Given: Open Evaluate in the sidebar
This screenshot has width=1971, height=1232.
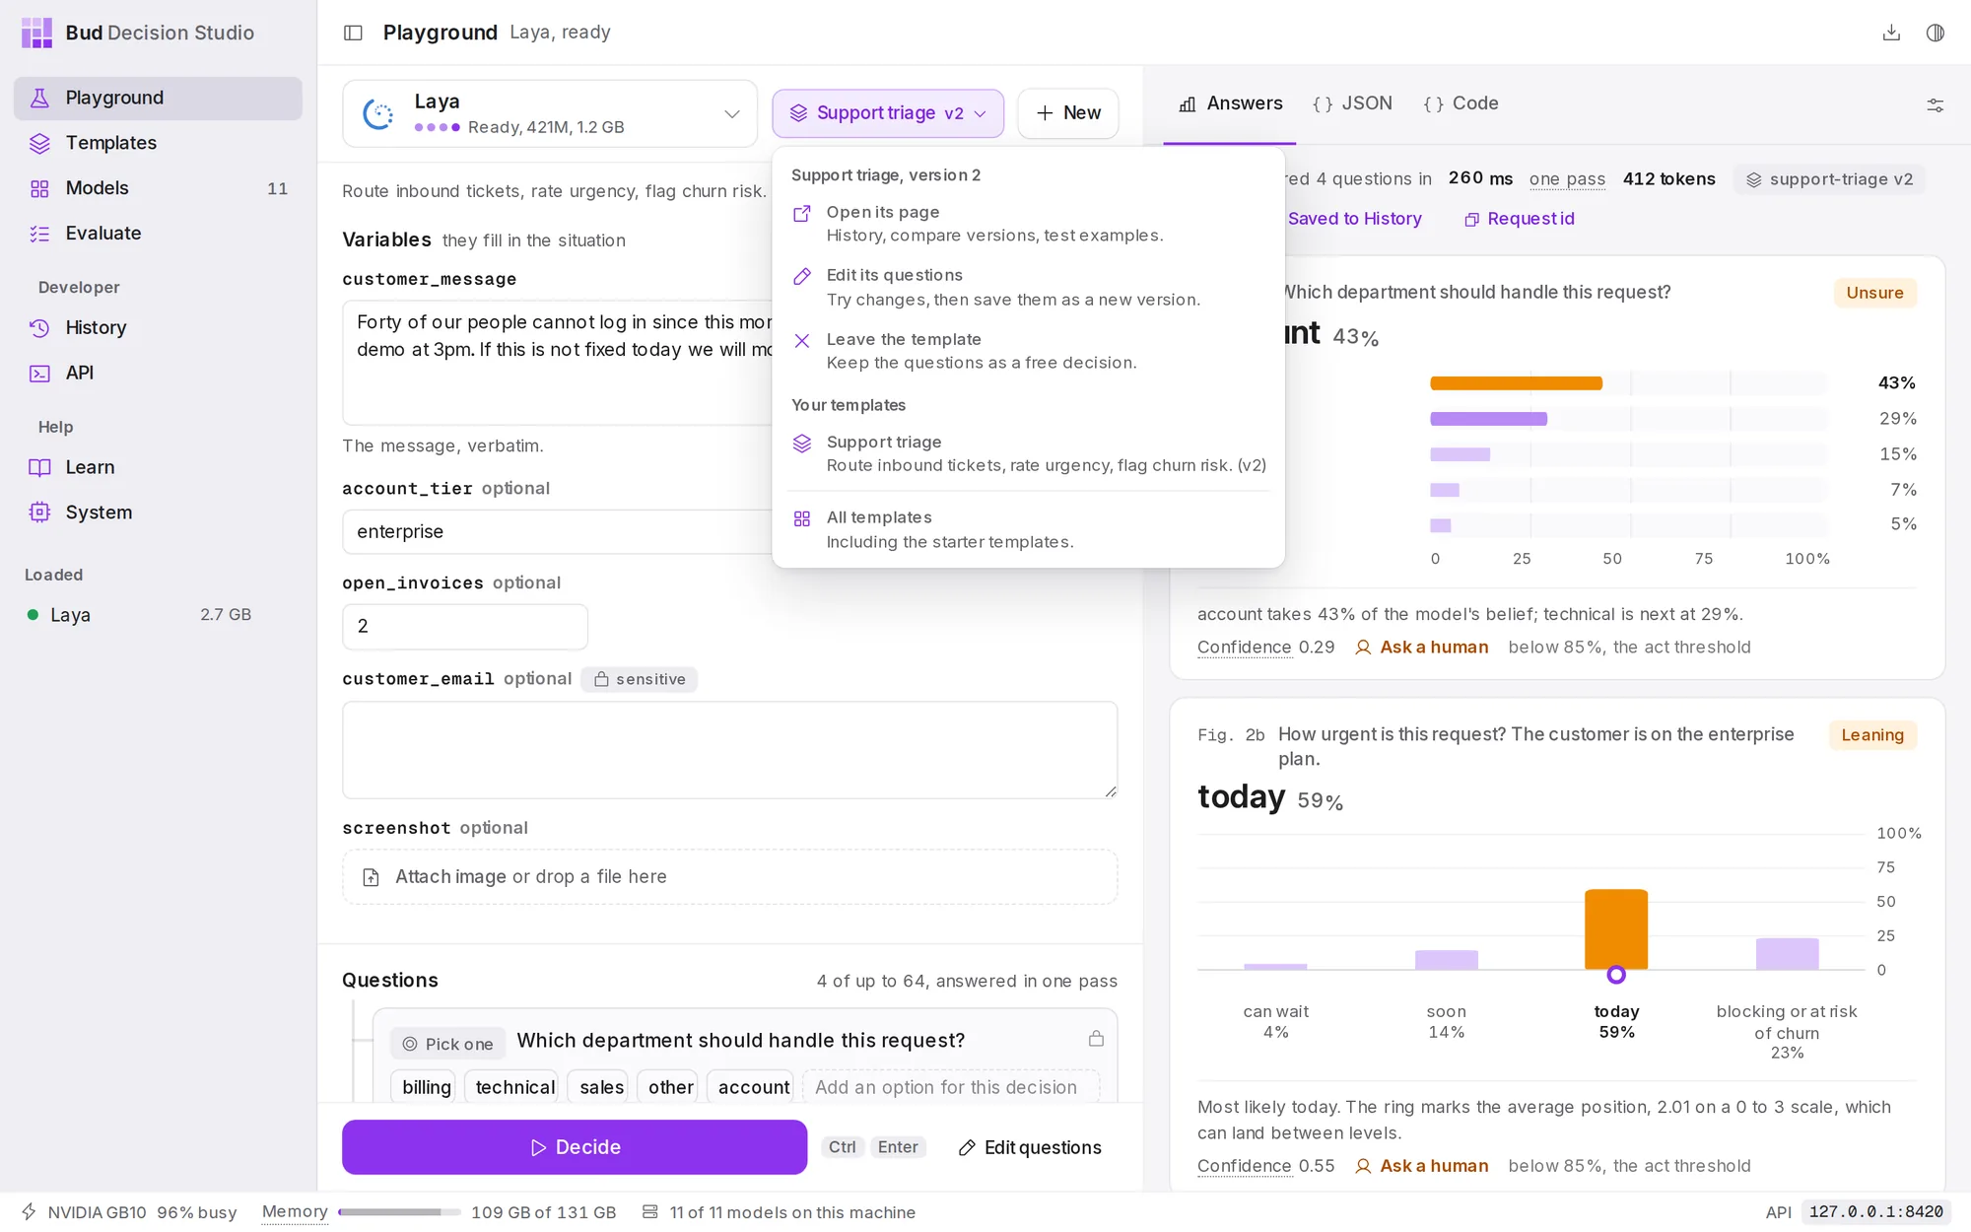Looking at the screenshot, I should 158,234.
